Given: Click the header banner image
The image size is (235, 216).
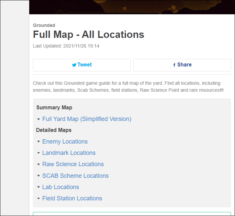Looking at the screenshot, I should [x=132, y=7].
